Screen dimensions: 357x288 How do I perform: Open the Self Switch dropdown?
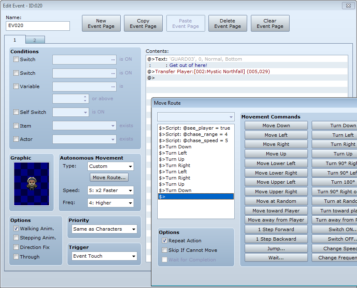(71, 112)
